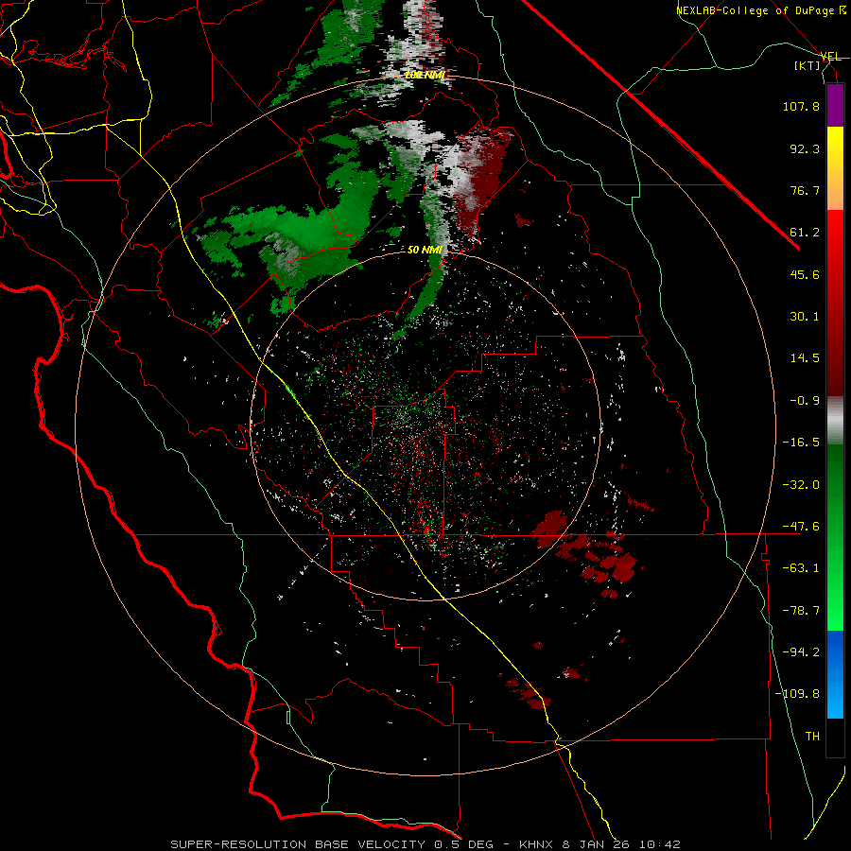The width and height of the screenshot is (851, 851).
Task: Pick the blue segment of the velocity color bar
Action: pyautogui.click(x=835, y=674)
